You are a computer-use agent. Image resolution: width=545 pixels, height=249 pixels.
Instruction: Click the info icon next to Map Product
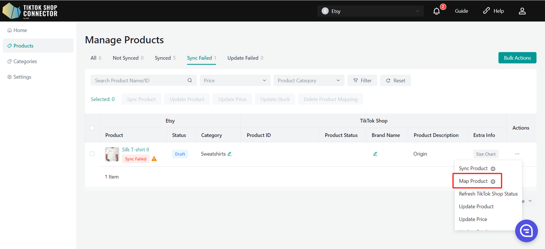[493, 181]
